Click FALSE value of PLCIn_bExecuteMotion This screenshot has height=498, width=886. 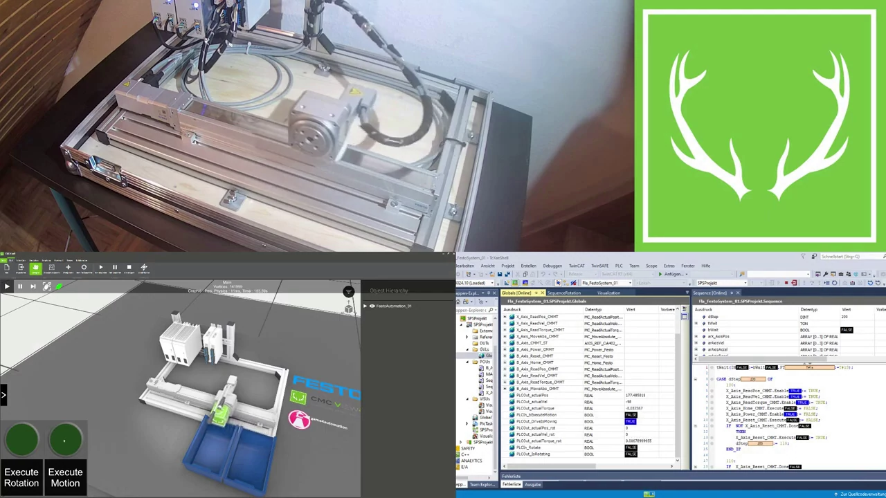pos(631,415)
